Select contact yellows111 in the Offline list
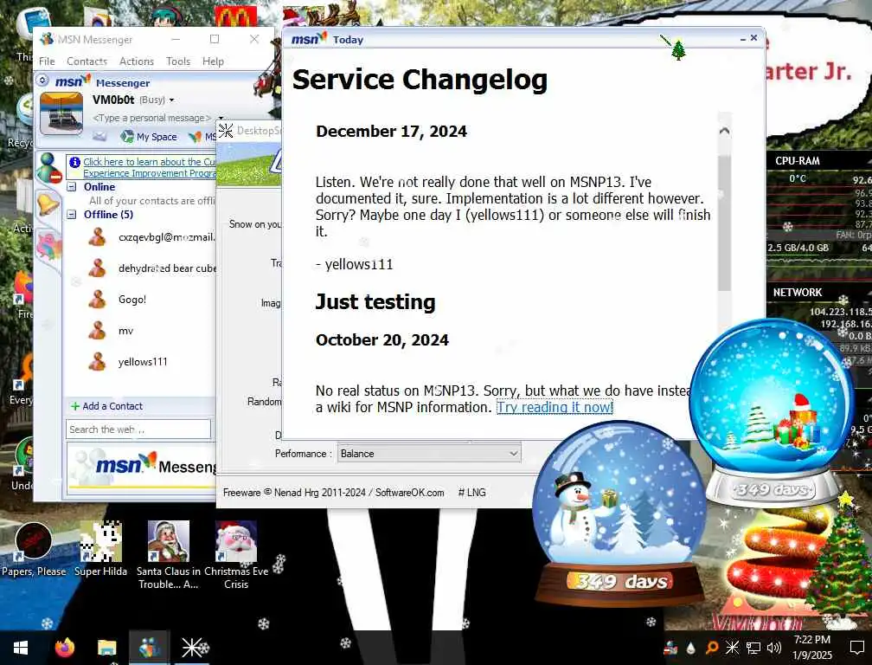Image resolution: width=872 pixels, height=665 pixels. pyautogui.click(x=141, y=362)
